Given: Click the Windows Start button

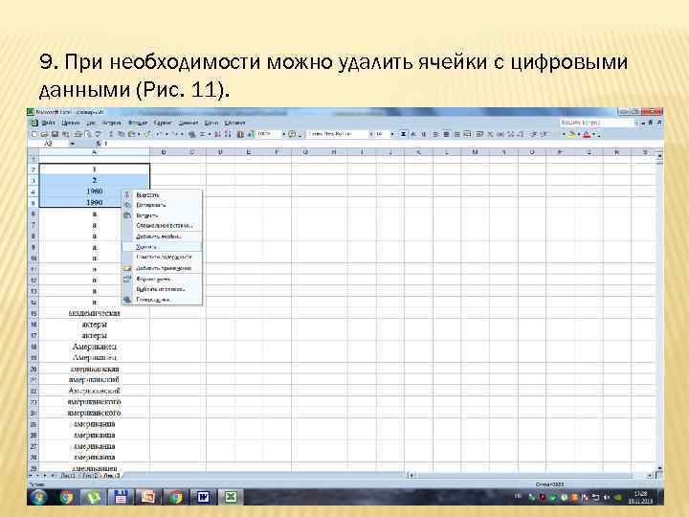Looking at the screenshot, I should point(38,497).
